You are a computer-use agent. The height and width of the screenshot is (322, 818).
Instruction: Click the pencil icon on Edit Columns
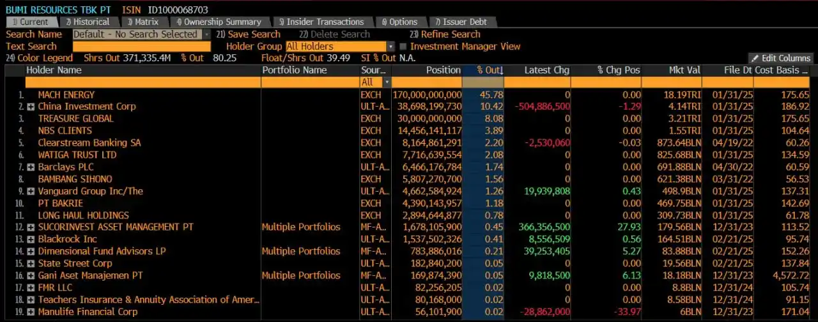755,58
